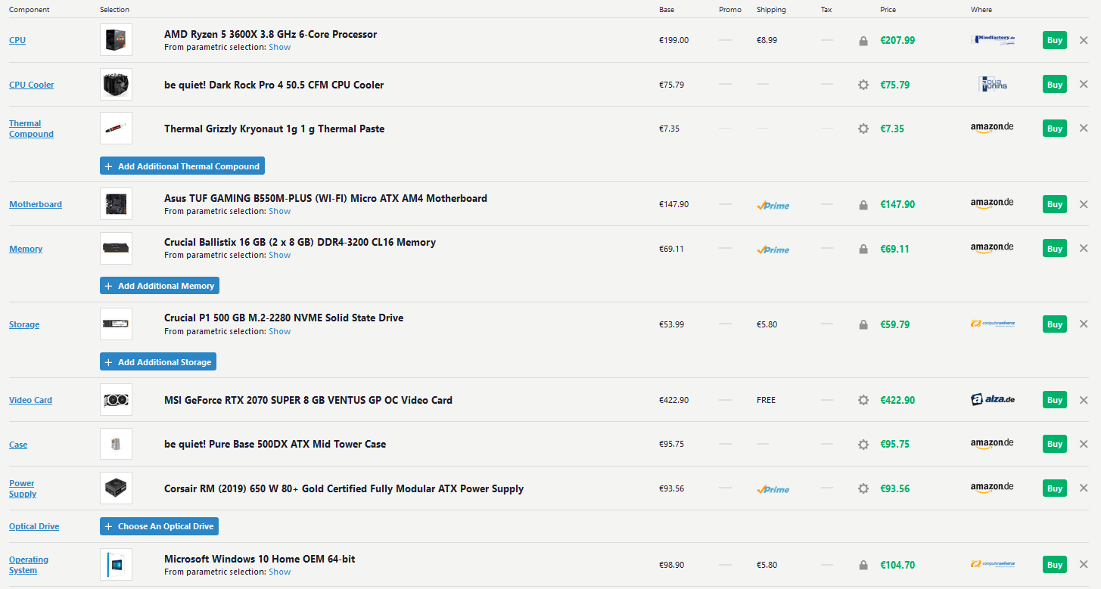Click the computeruniverse logo in the Storage row

coord(993,324)
